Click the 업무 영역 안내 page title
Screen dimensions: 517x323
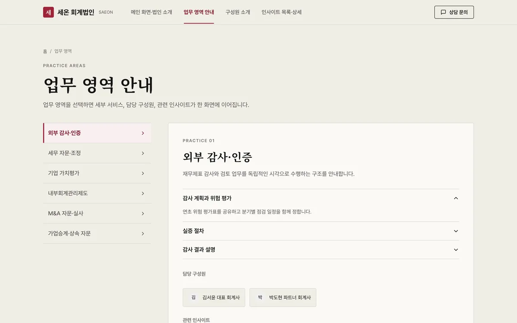click(98, 85)
